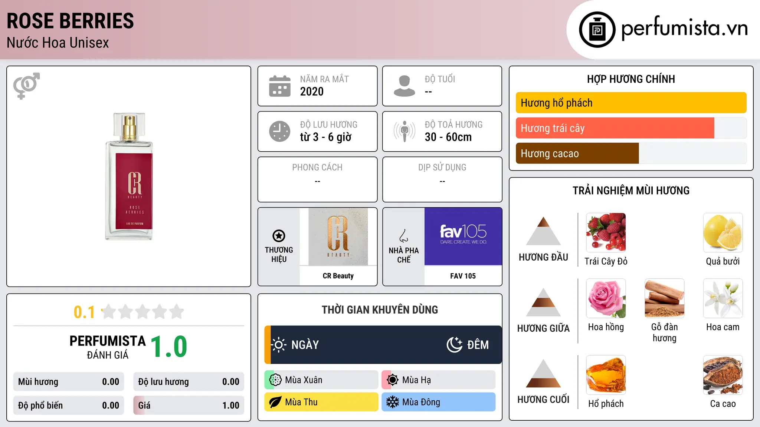This screenshot has width=760, height=427.
Task: Click the calendar icon beside Năm ra mắt
Action: pos(280,86)
